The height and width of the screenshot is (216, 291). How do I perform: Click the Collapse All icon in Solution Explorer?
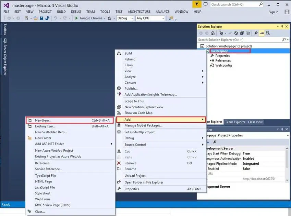242,33
